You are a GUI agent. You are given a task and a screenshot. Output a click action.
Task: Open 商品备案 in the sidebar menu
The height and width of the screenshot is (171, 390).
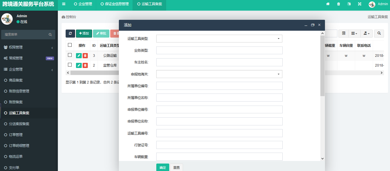click(x=16, y=80)
